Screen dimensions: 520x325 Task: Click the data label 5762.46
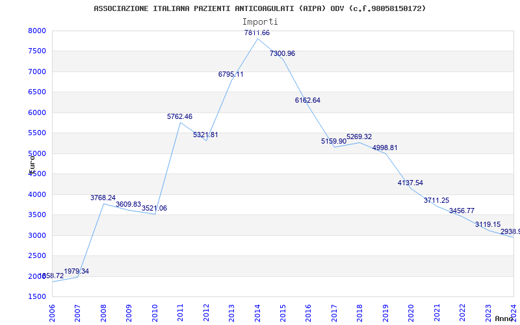[x=180, y=117]
